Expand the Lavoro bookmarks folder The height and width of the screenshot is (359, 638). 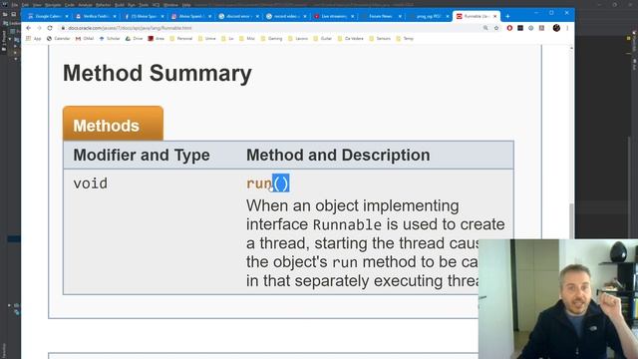point(298,39)
